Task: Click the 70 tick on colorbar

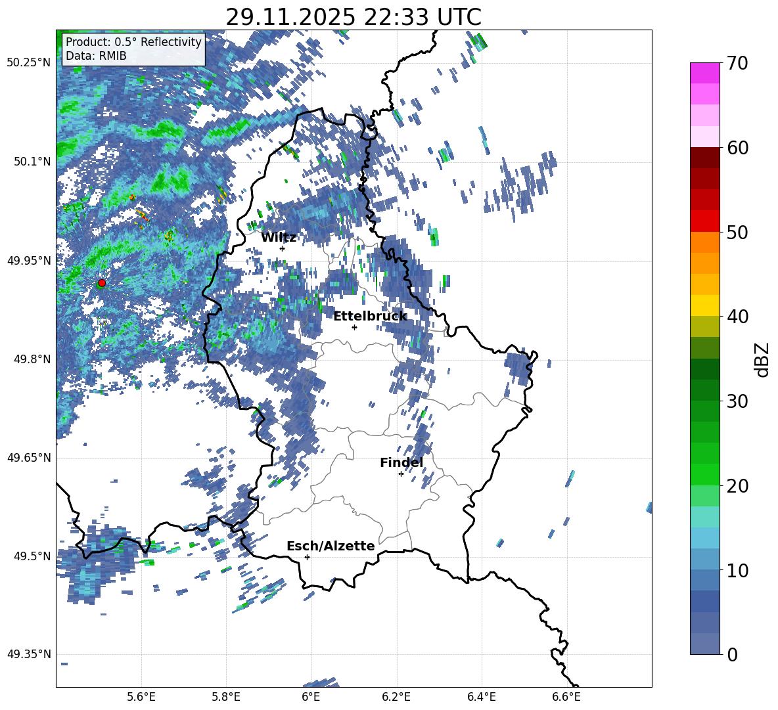Action: point(738,64)
